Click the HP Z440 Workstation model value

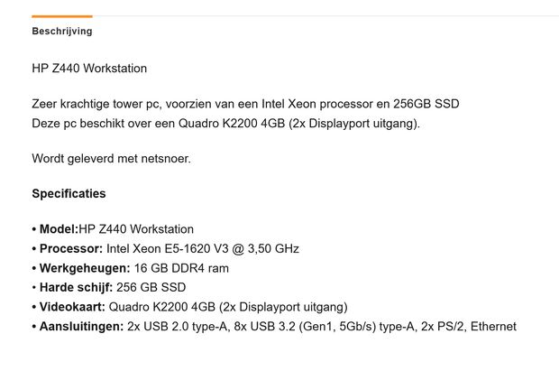[136, 229]
